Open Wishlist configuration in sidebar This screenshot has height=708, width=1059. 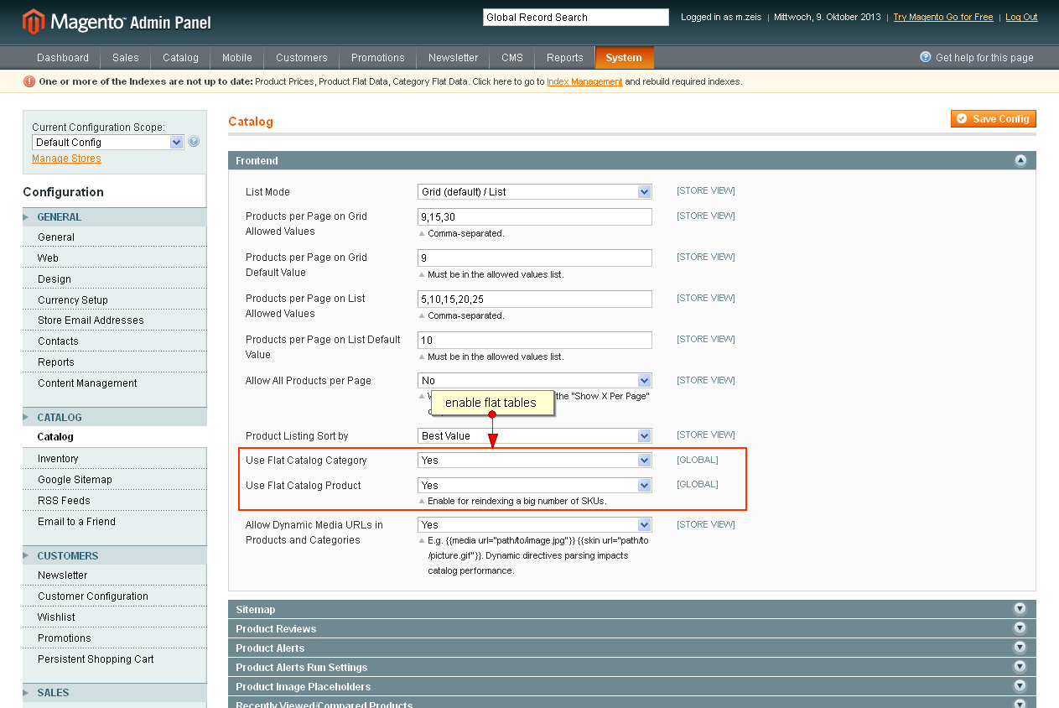tap(114, 617)
